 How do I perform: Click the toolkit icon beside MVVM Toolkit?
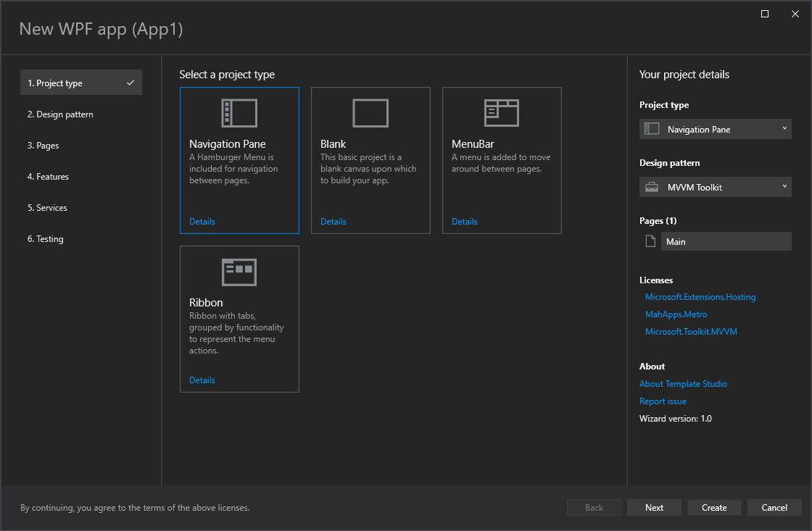pyautogui.click(x=652, y=186)
